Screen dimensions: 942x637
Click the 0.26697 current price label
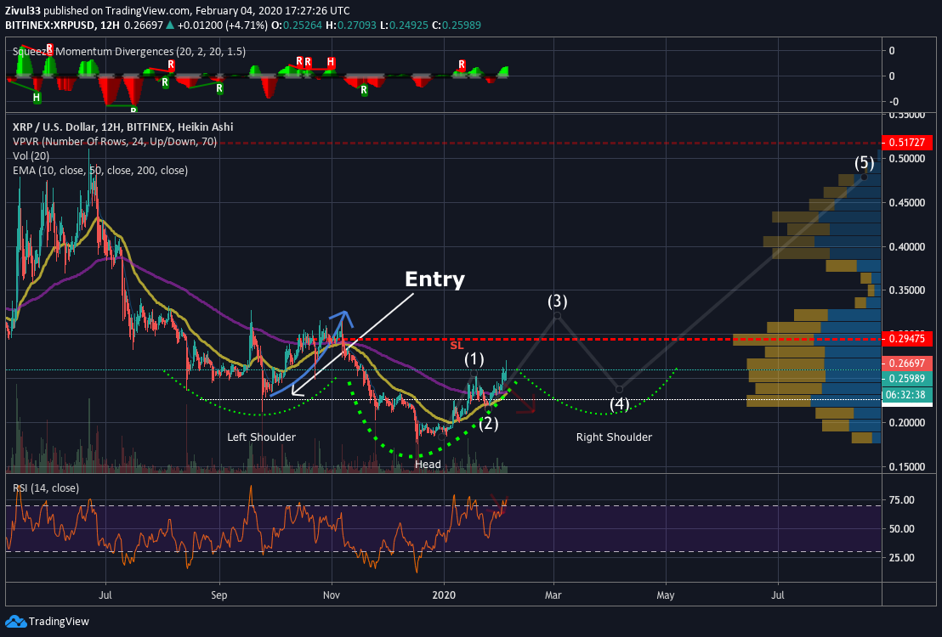[x=906, y=364]
